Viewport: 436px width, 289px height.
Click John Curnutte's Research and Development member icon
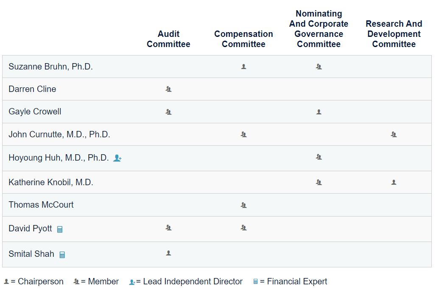394,134
